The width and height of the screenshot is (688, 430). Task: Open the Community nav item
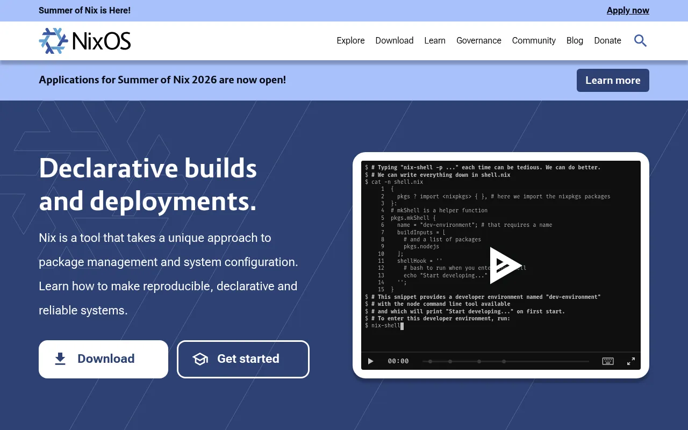pos(534,40)
